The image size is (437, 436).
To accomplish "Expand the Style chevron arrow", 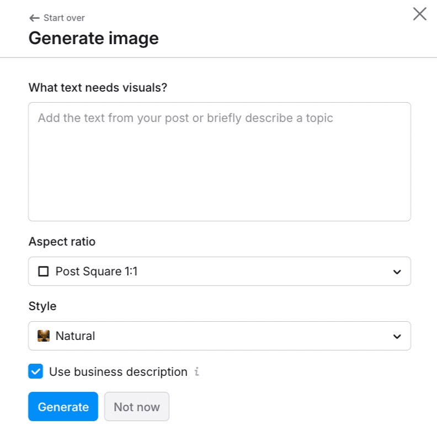I will pos(396,336).
